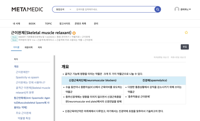Viewport: 200px width, 121px height.
Task: Click the 진경제(spasmolytics) table header
Action: (155, 80)
